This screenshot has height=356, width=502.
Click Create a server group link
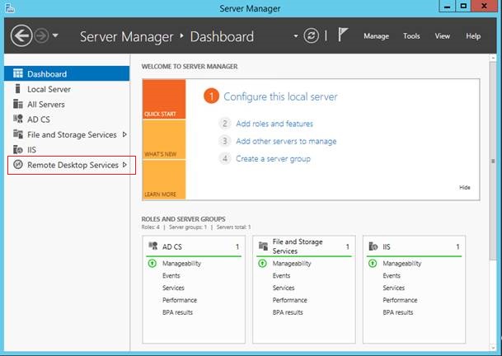pyautogui.click(x=273, y=159)
